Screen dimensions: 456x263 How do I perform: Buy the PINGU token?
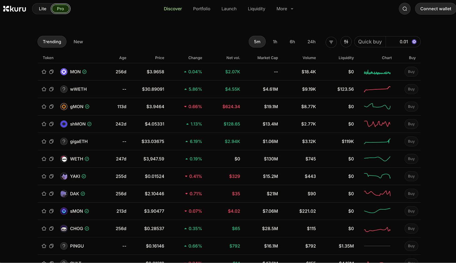411,246
